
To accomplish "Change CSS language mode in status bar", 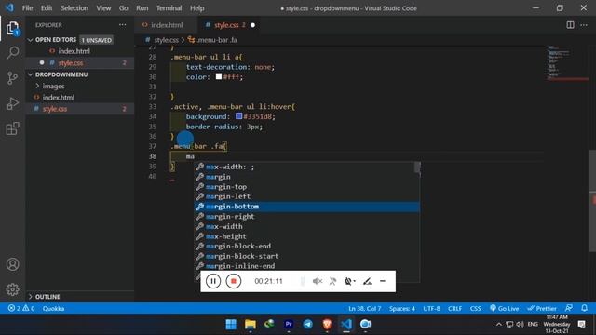I will 476,308.
